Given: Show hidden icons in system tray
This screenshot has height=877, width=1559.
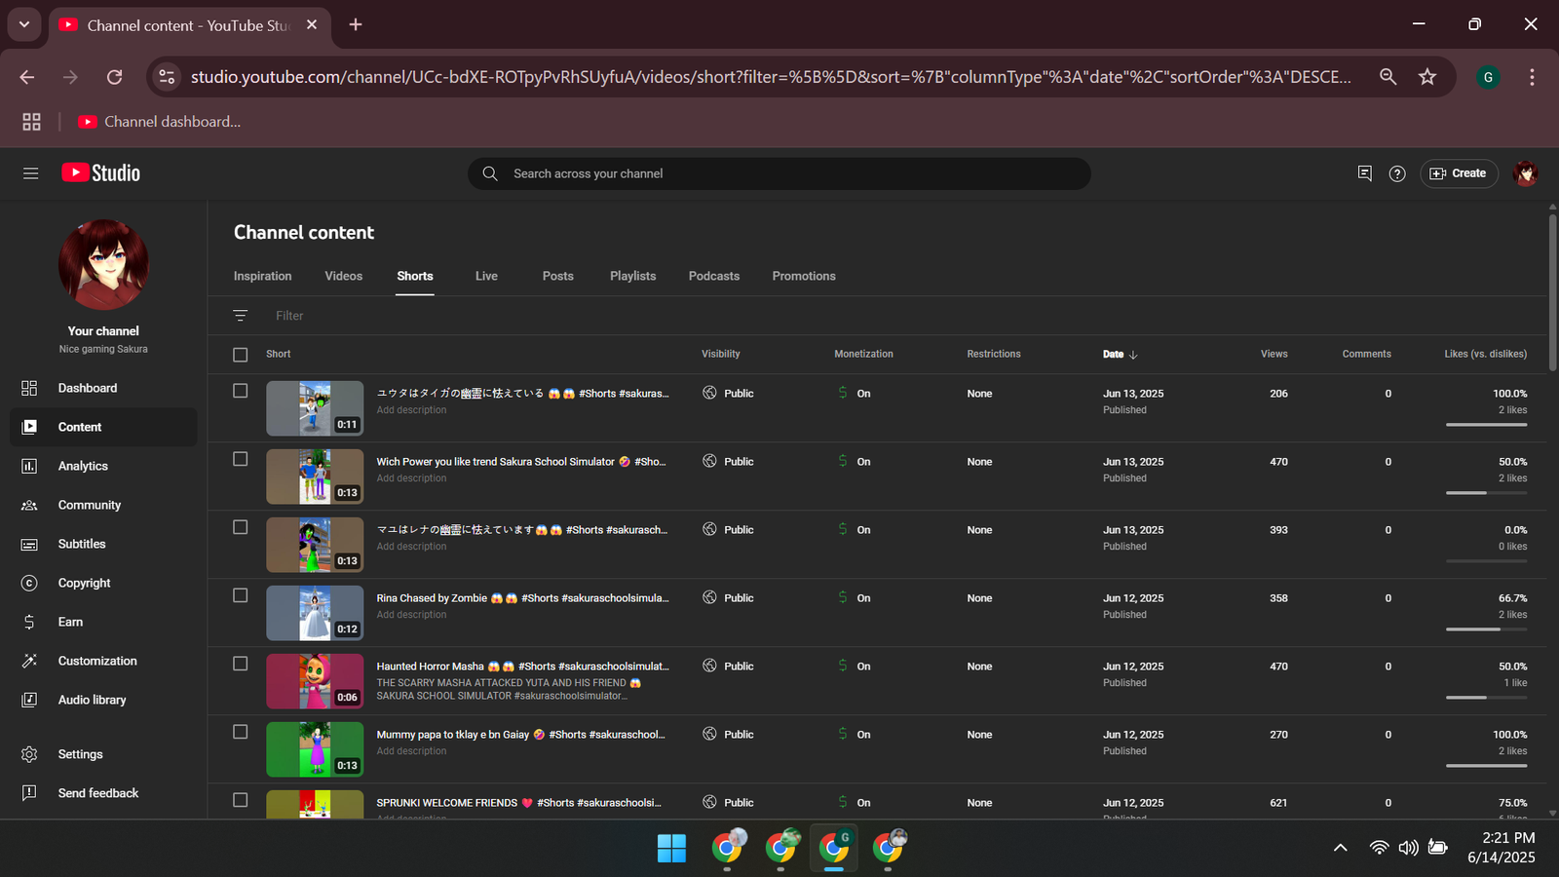Looking at the screenshot, I should [x=1341, y=848].
